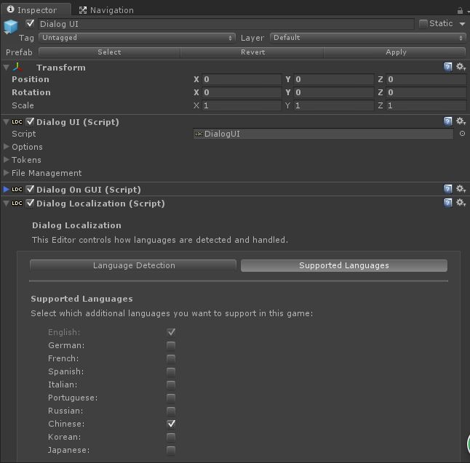The width and height of the screenshot is (470, 463).
Task: Uncheck the Chinese language checkbox
Action: (171, 424)
